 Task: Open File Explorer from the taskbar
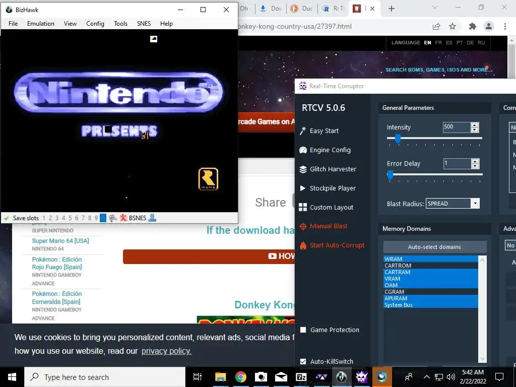pyautogui.click(x=221, y=377)
